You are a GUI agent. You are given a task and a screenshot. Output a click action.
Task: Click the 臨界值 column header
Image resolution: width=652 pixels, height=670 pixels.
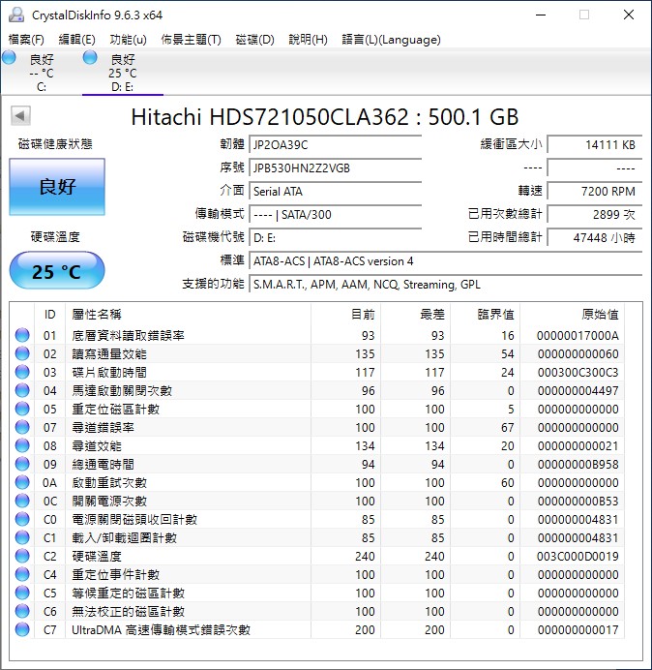(485, 315)
